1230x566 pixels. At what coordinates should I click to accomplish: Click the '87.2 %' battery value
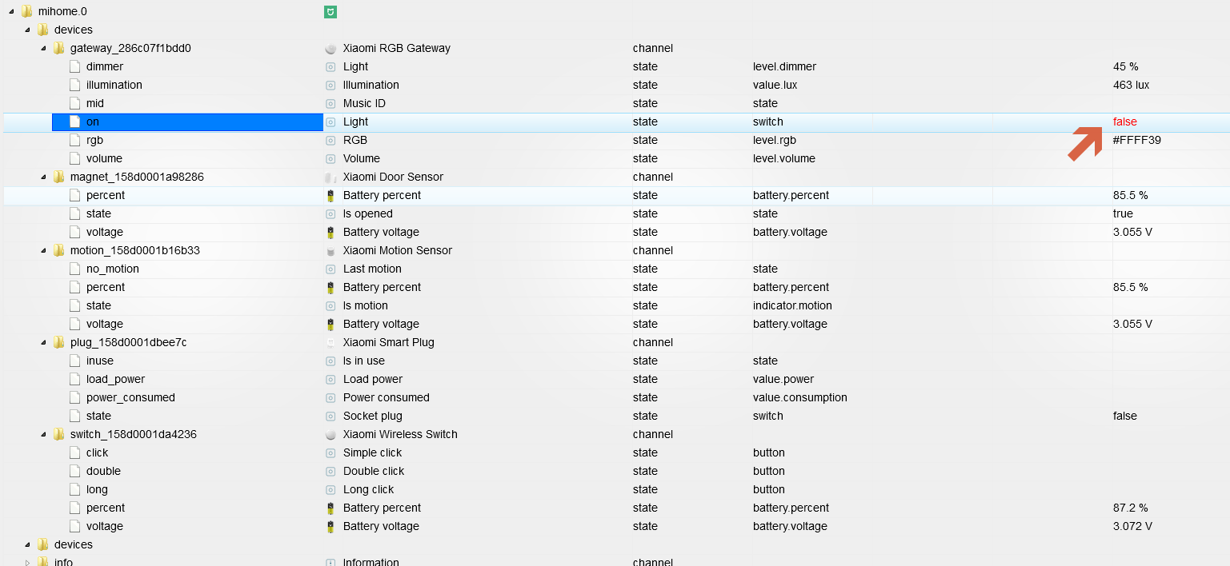1130,508
